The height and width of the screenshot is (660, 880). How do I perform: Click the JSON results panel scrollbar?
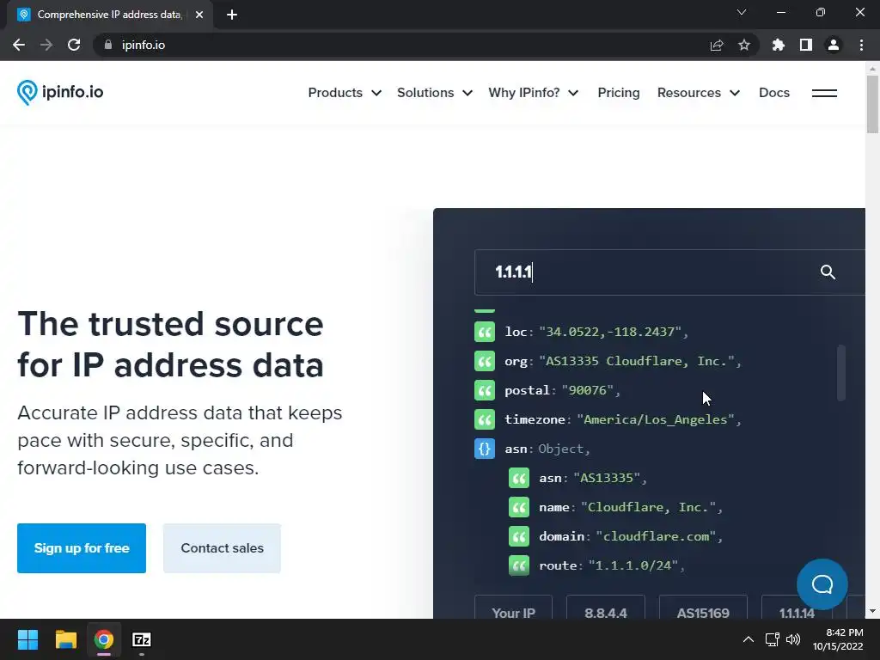840,373
